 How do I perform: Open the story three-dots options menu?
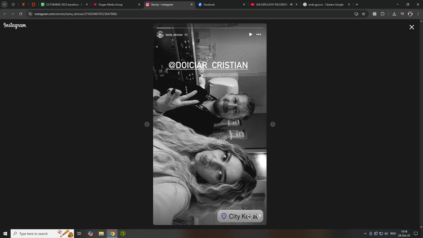tap(258, 35)
